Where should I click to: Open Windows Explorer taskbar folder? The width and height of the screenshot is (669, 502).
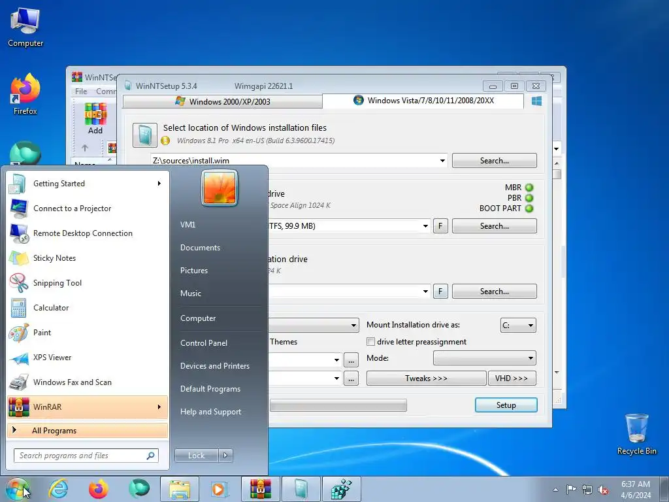point(180,489)
